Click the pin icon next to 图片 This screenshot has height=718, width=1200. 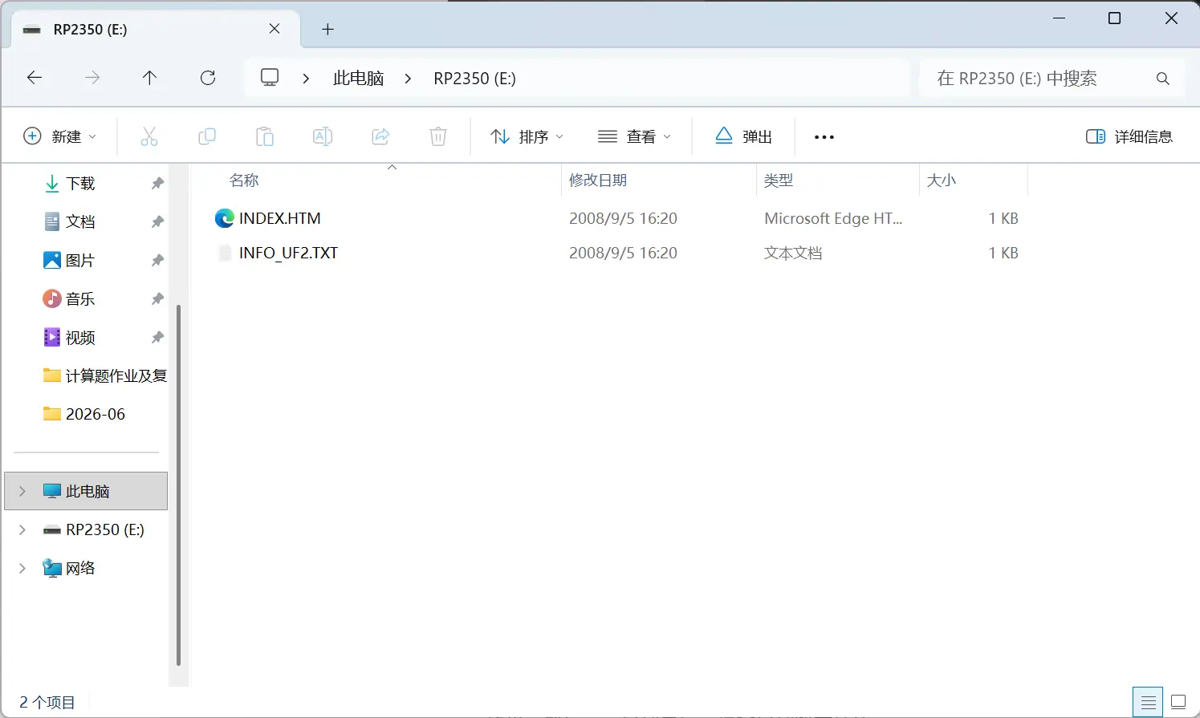coord(157,261)
